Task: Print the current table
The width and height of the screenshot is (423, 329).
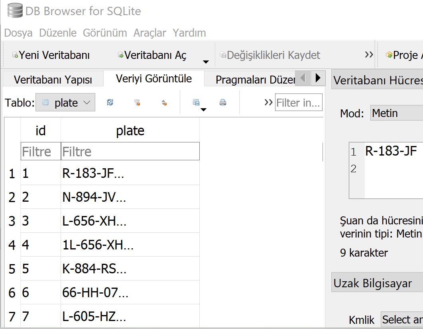Action: (222, 102)
